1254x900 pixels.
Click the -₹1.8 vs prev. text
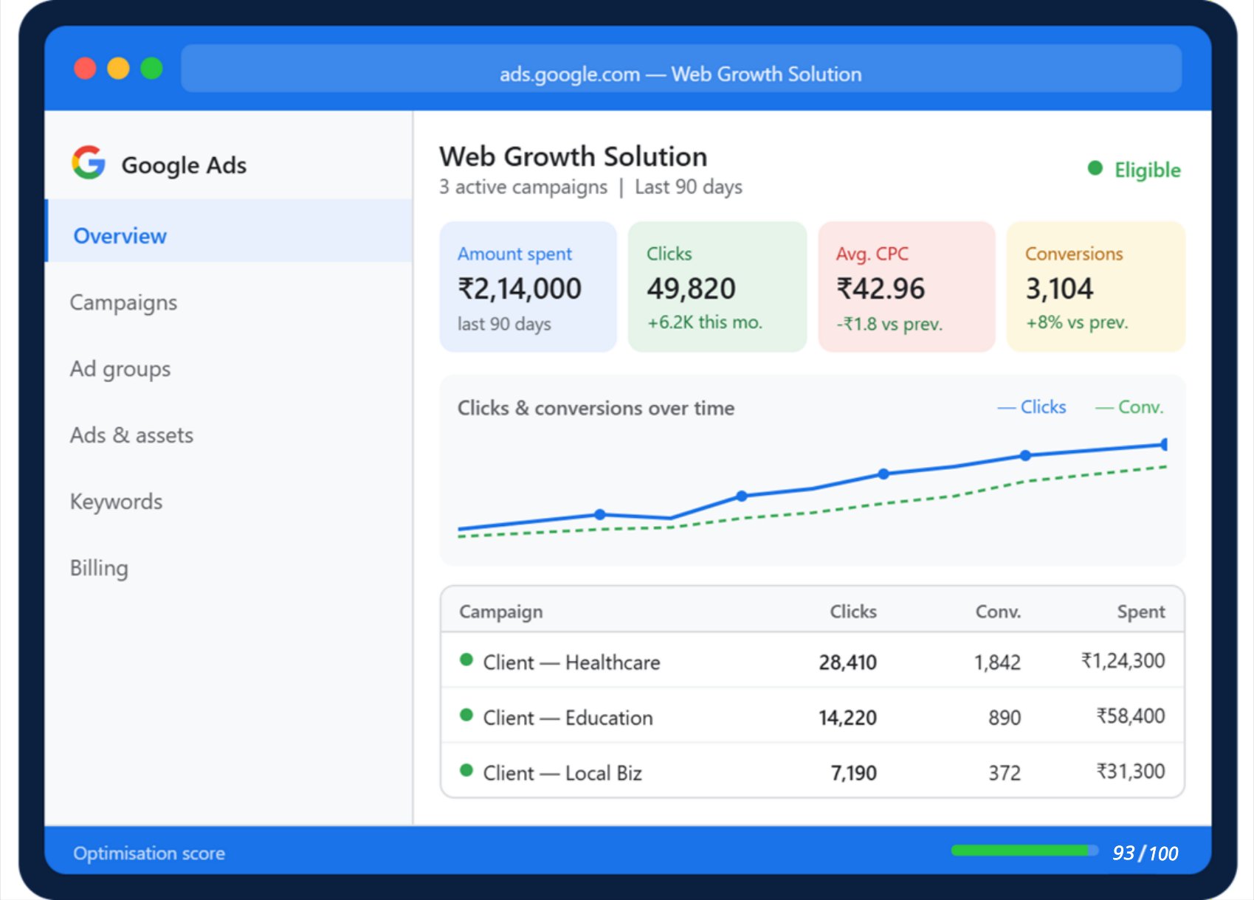click(889, 324)
